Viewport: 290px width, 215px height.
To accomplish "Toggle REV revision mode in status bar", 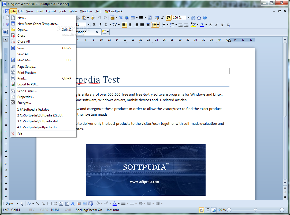I will tap(32, 210).
